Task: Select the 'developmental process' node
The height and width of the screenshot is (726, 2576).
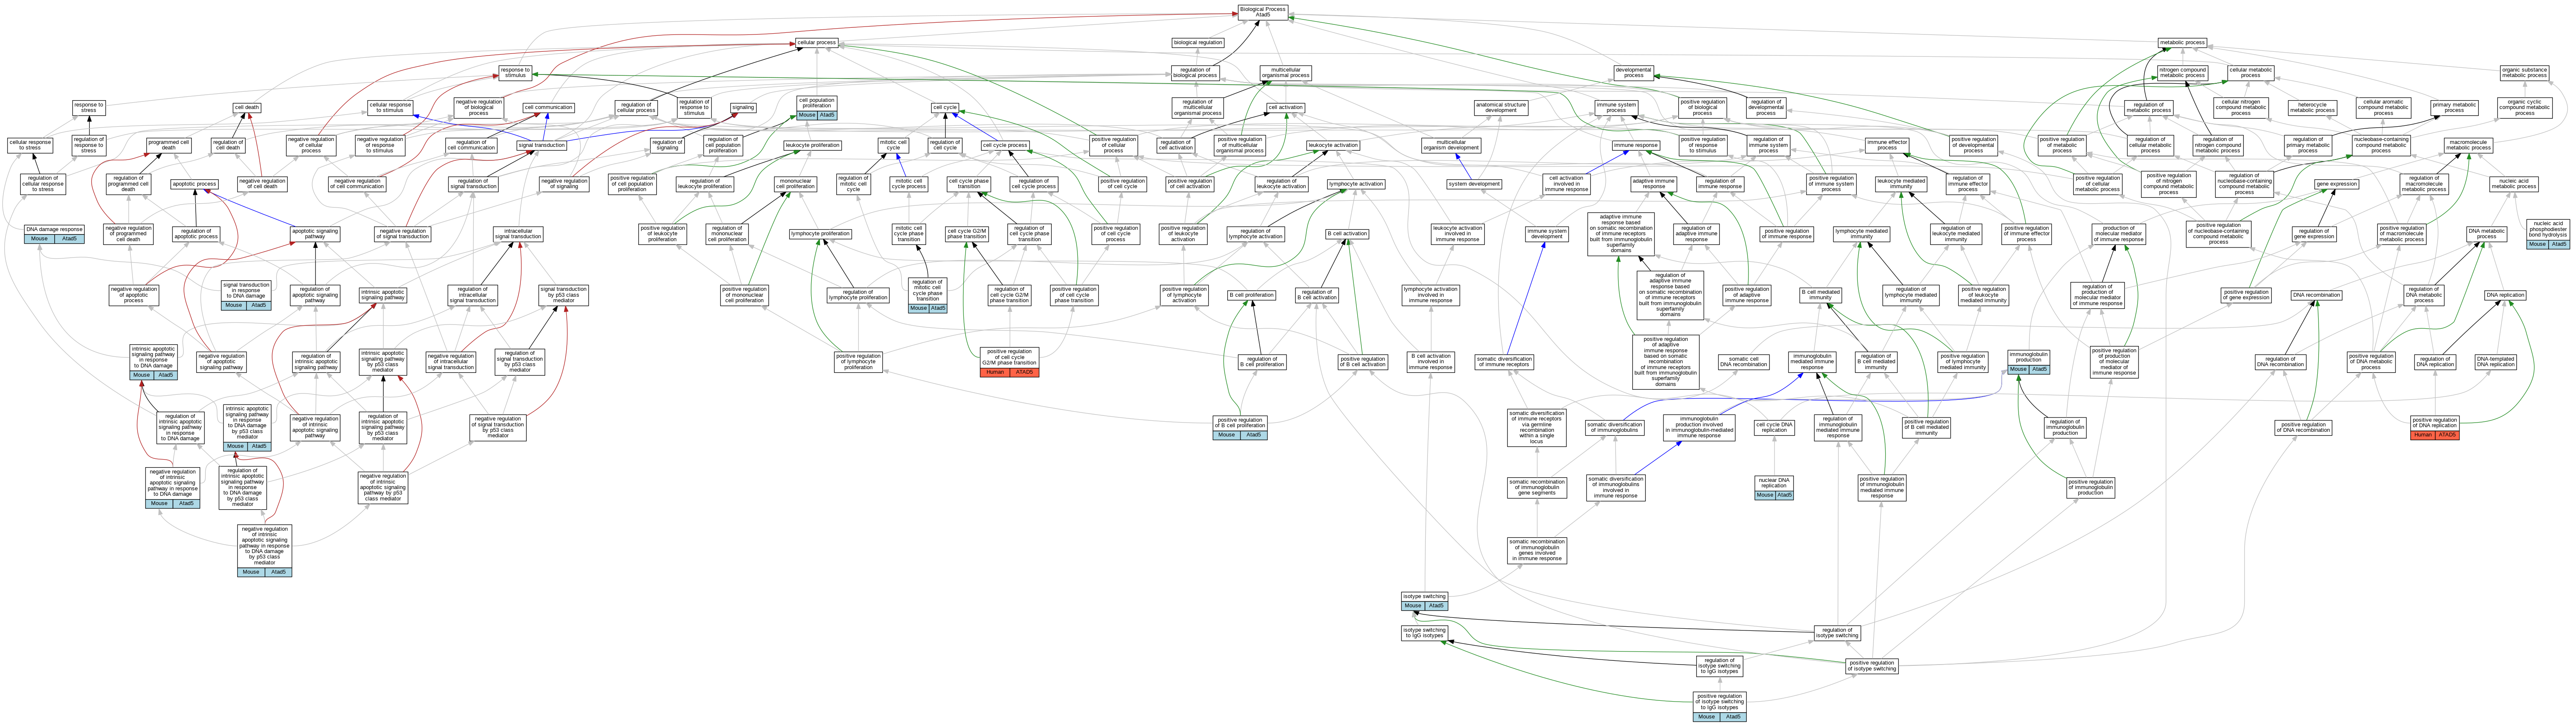Action: 1633,73
